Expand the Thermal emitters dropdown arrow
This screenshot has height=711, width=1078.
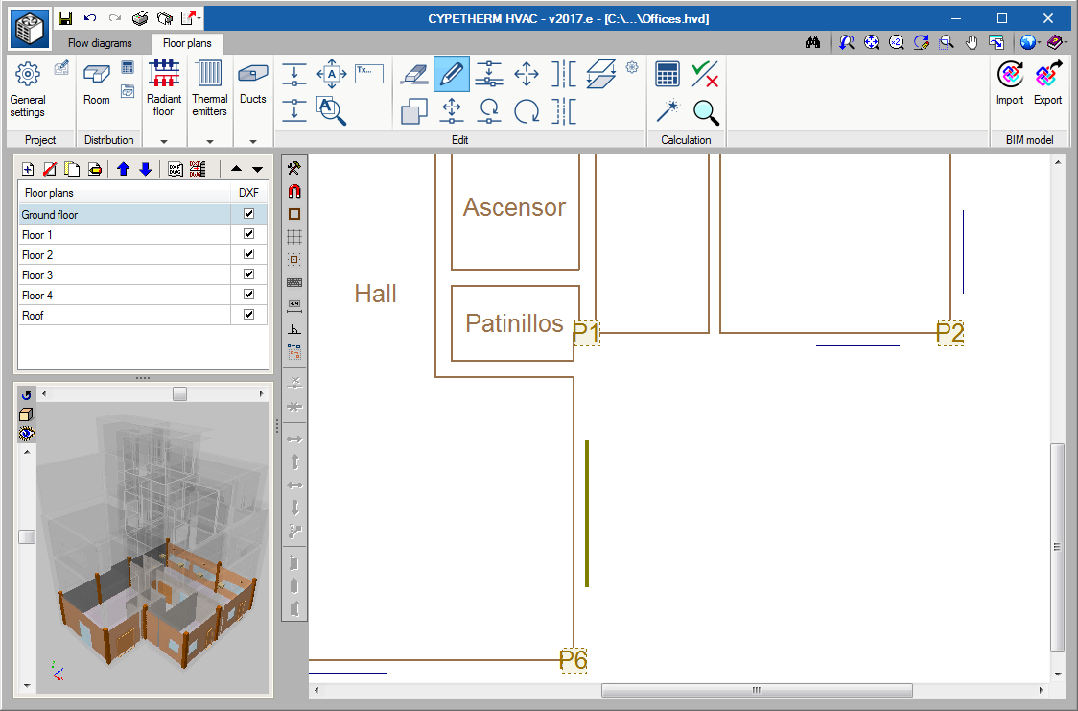click(209, 141)
